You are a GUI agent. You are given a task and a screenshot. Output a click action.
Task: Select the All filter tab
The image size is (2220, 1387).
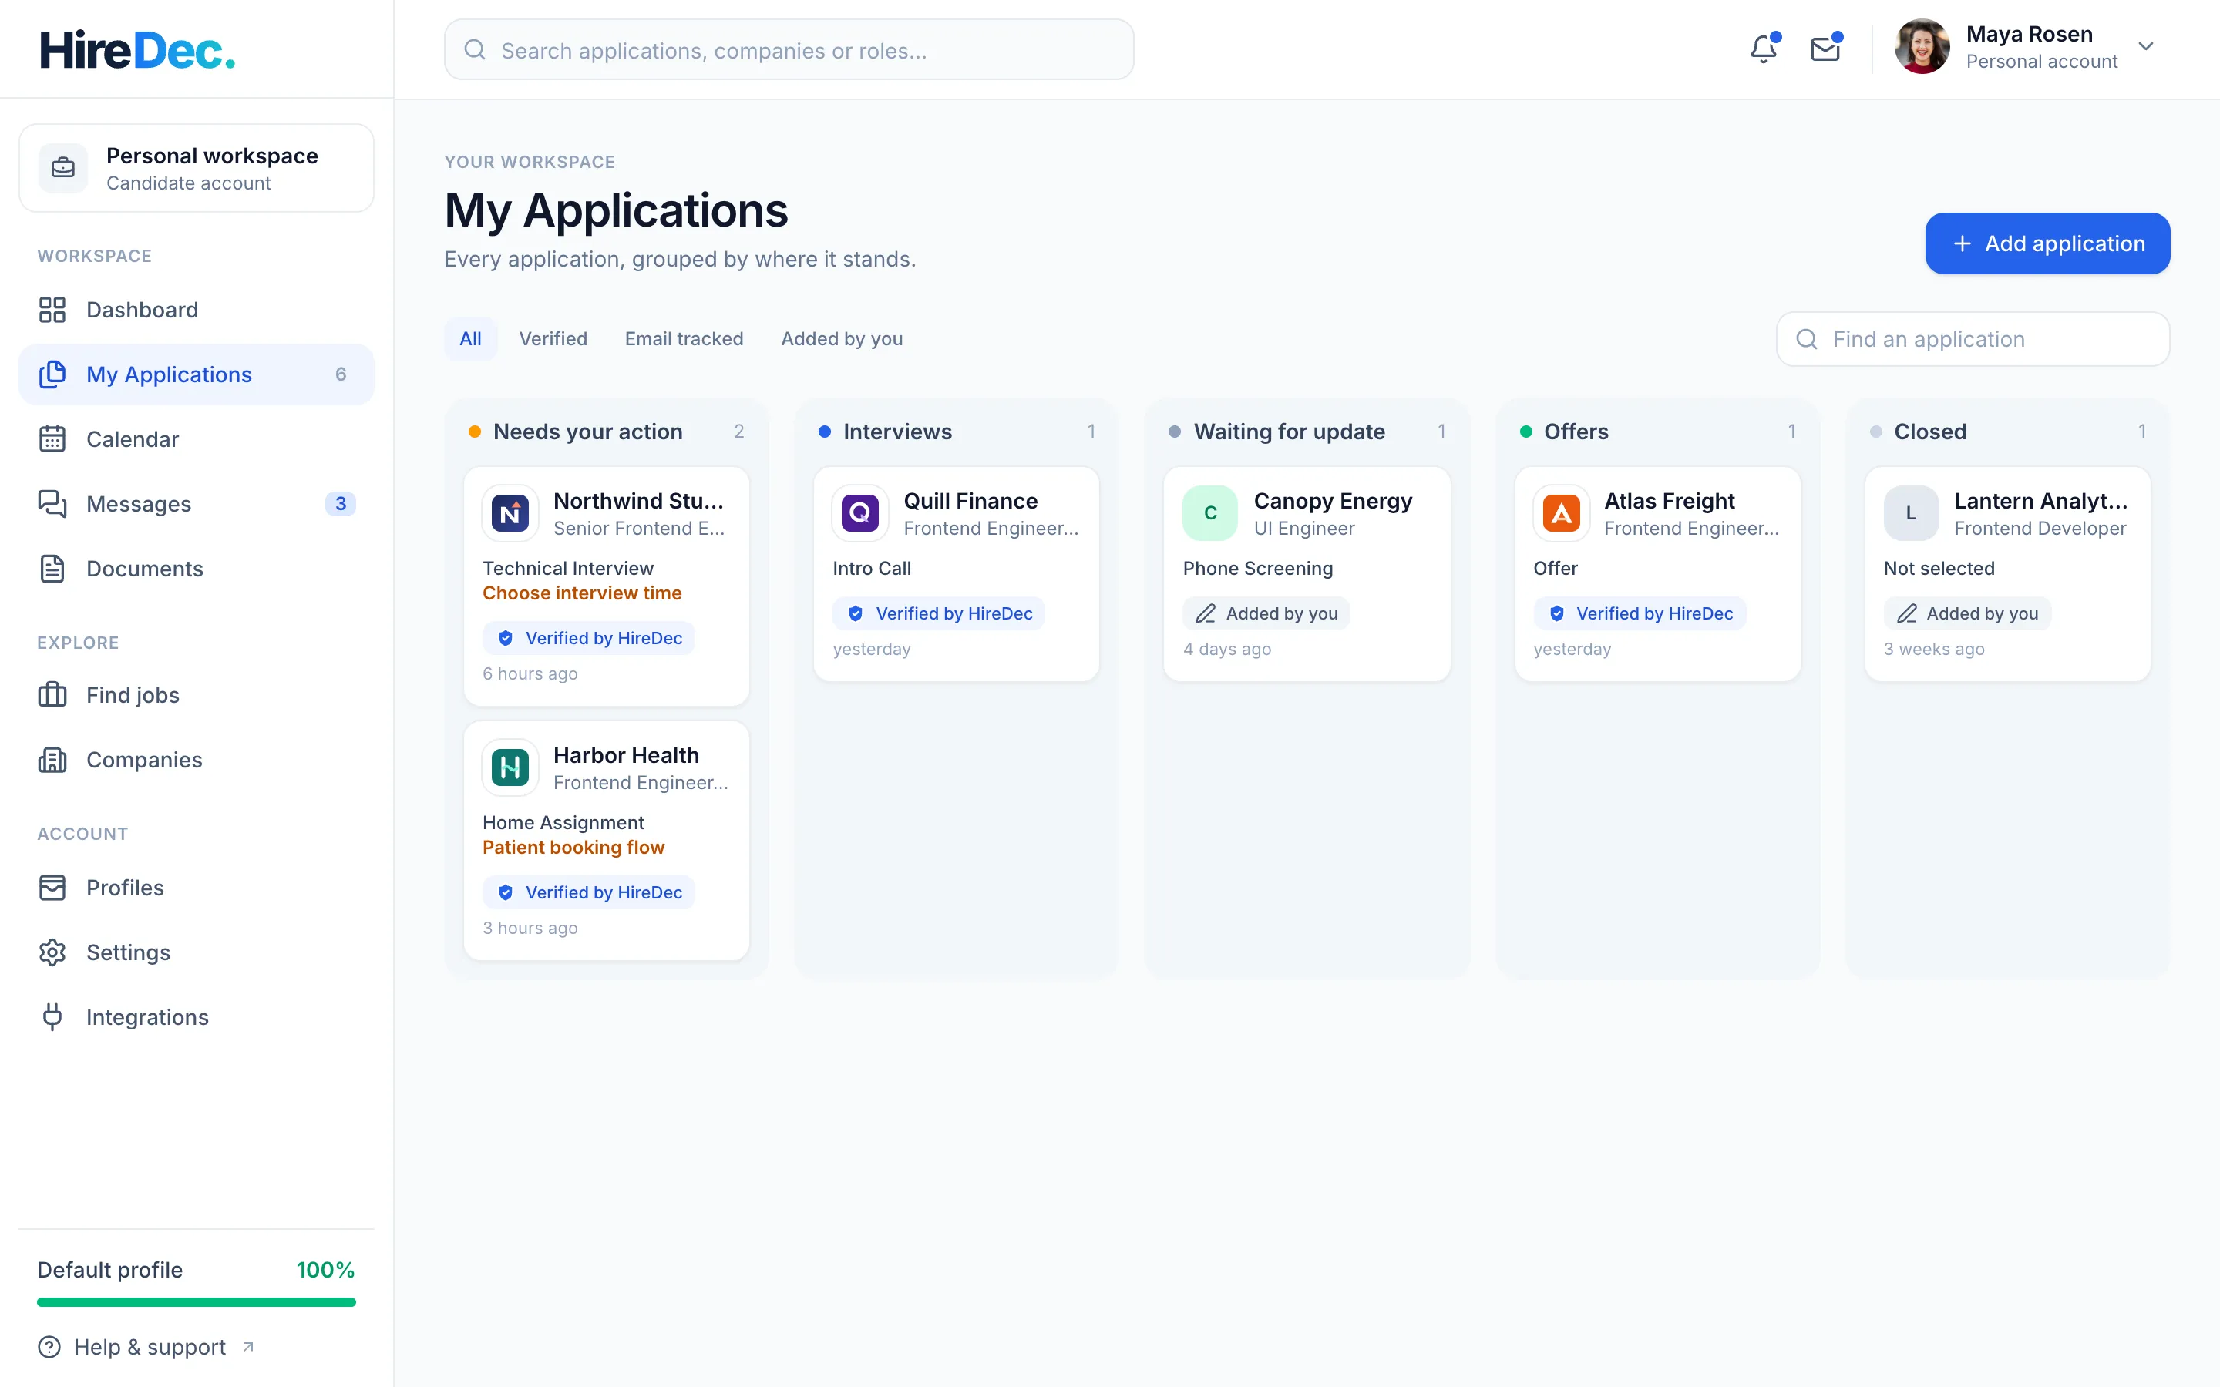click(471, 338)
